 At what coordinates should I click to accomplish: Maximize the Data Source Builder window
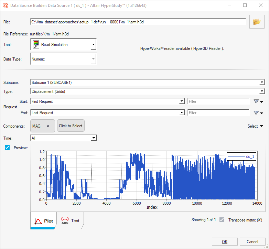pyautogui.click(x=245, y=5)
